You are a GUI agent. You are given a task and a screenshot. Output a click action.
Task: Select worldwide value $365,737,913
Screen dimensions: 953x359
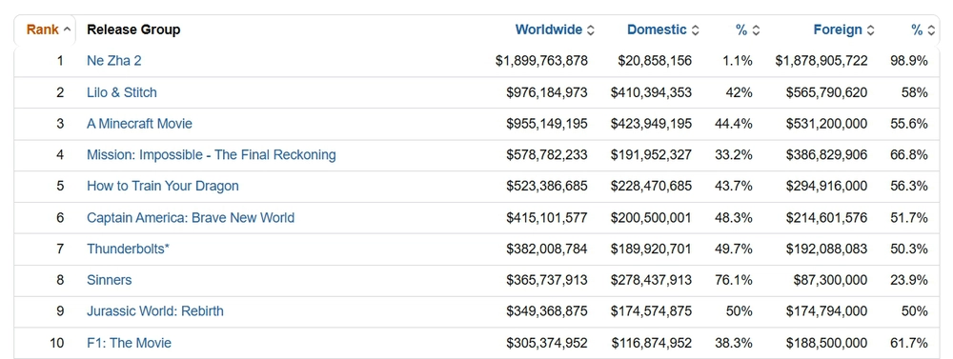(x=547, y=280)
